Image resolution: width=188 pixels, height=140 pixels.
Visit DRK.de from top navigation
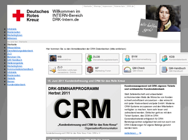click(x=130, y=6)
